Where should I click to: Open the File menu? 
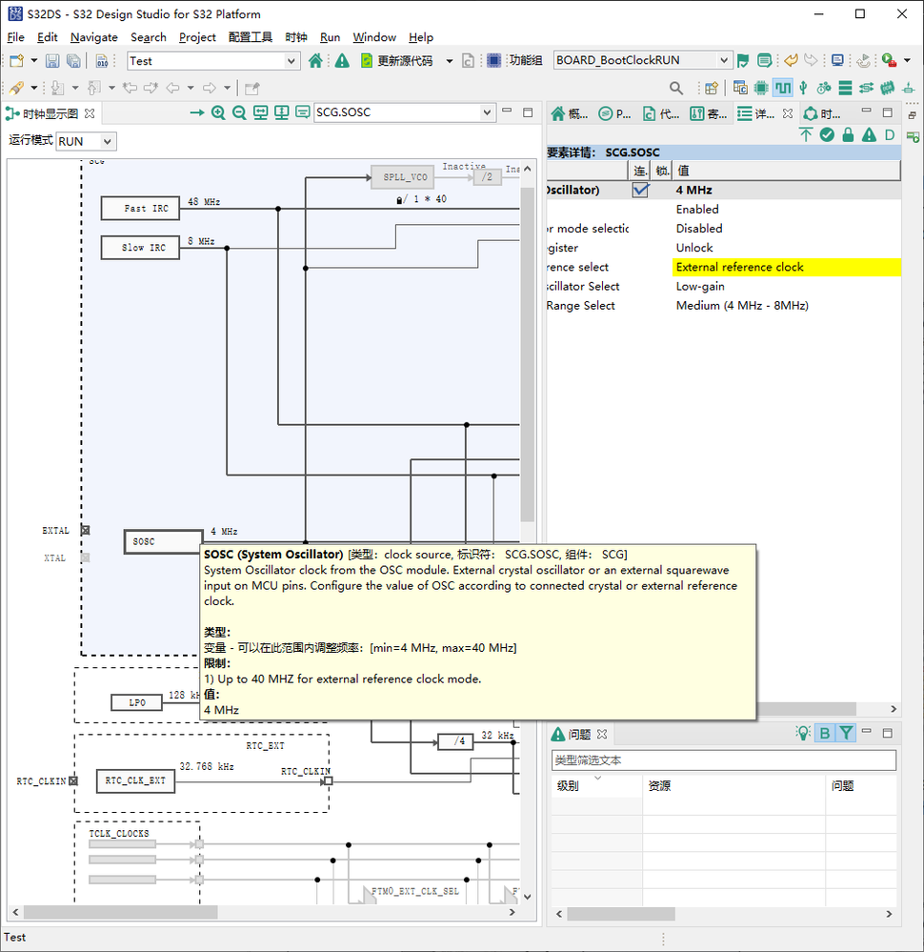pos(16,38)
